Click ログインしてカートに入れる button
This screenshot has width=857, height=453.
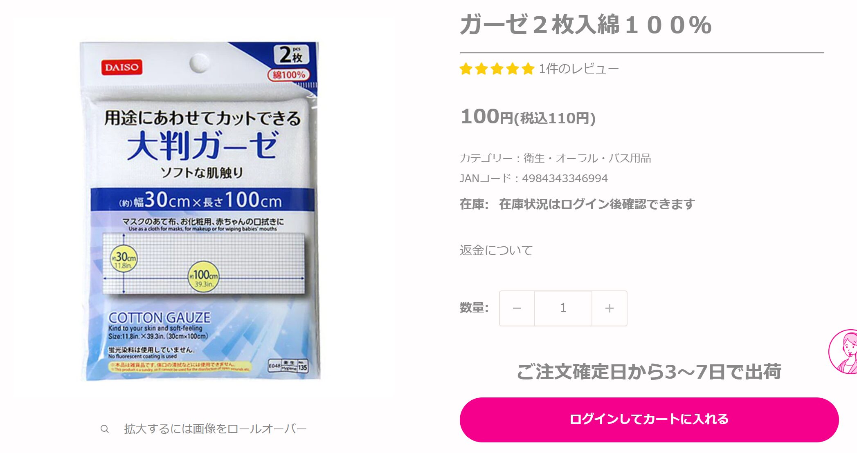click(649, 420)
